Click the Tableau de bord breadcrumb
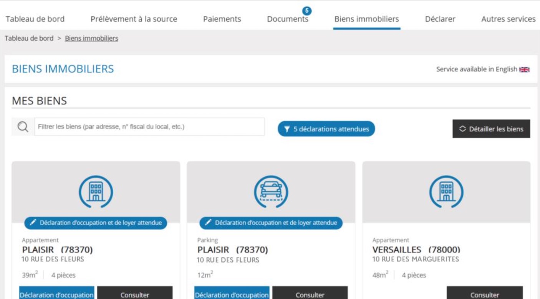The width and height of the screenshot is (540, 299). (29, 38)
